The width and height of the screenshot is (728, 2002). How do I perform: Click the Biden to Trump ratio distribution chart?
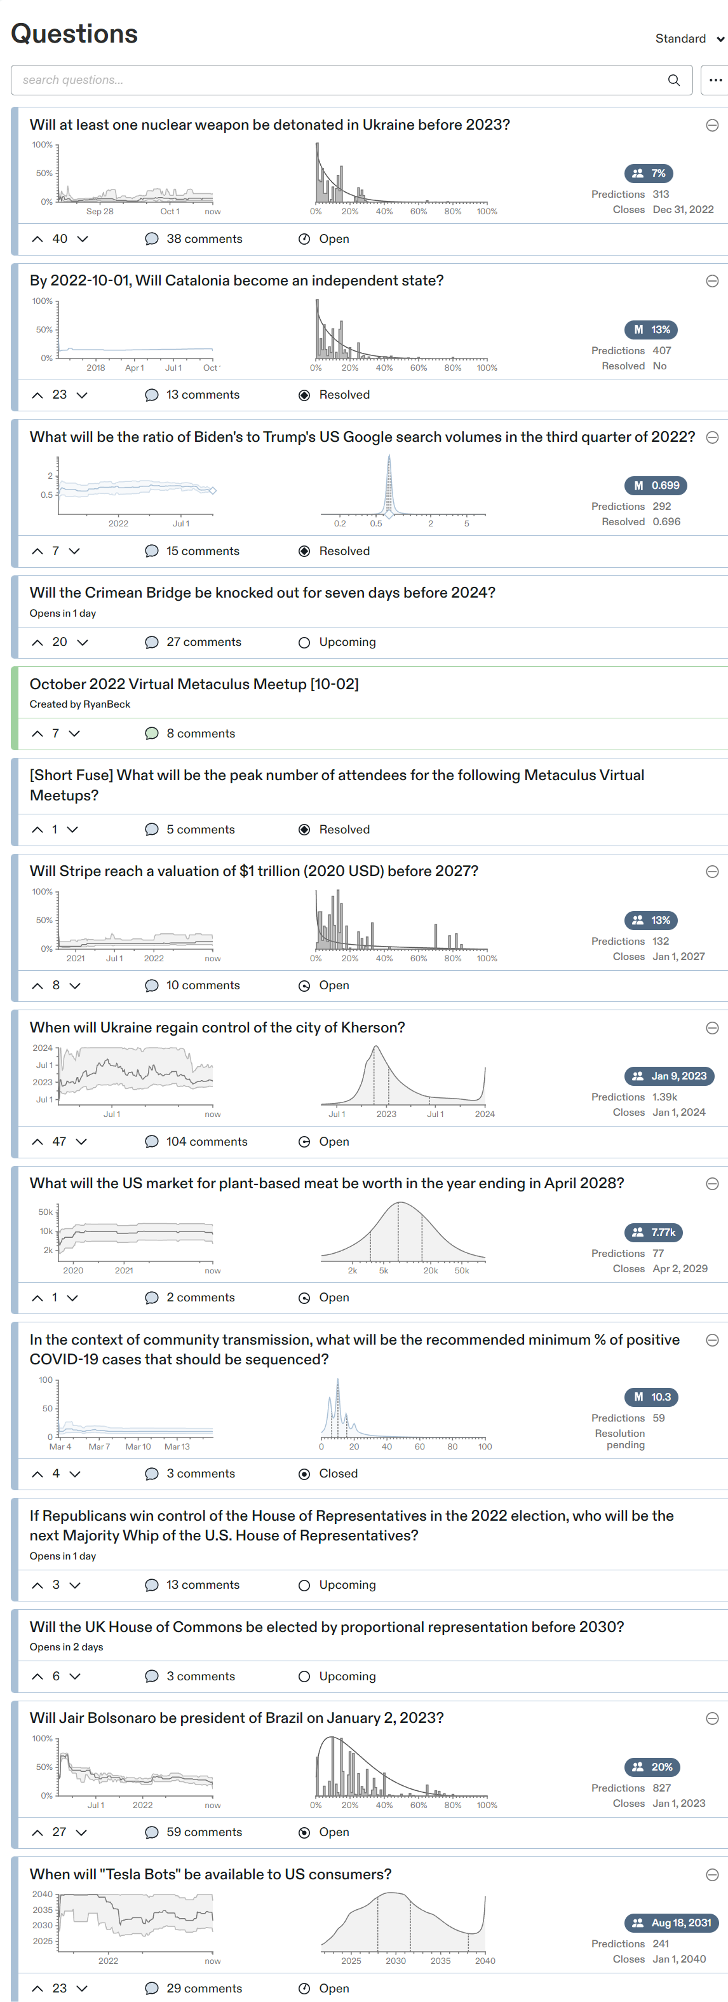coord(403,487)
